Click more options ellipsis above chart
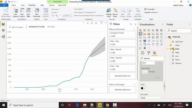Image resolution: width=192 pixels, height=108 pixels. click(x=106, y=23)
